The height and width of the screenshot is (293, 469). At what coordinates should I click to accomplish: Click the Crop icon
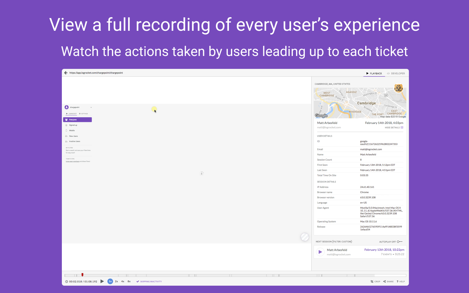372,282
